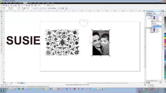Click the Open file icon
Image resolution: width=166 pixels, height=93 pixels.
point(4,5)
